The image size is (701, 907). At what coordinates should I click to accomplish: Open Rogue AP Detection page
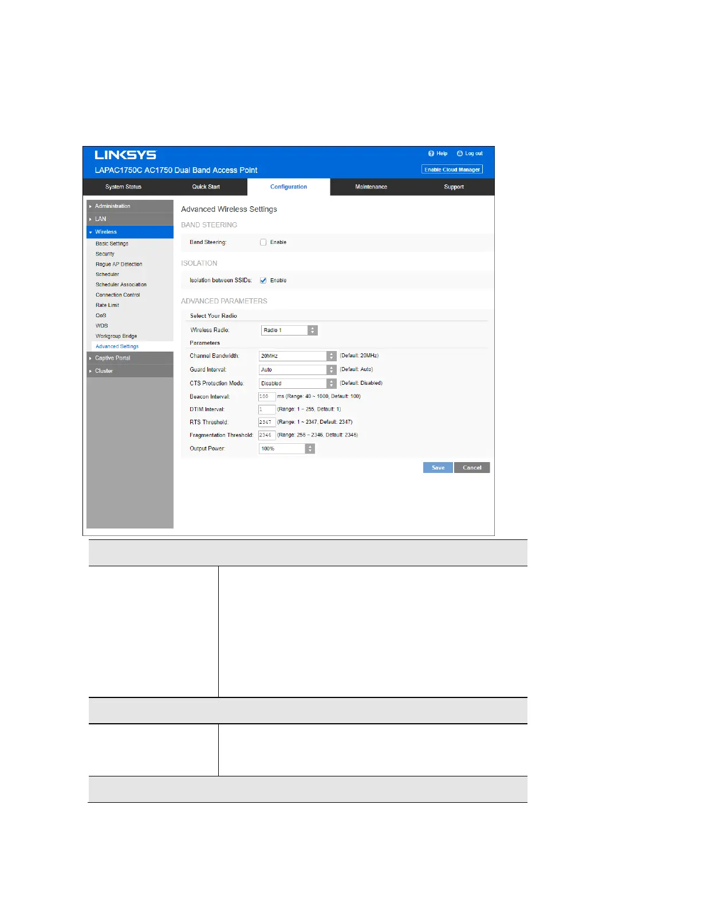tap(119, 265)
